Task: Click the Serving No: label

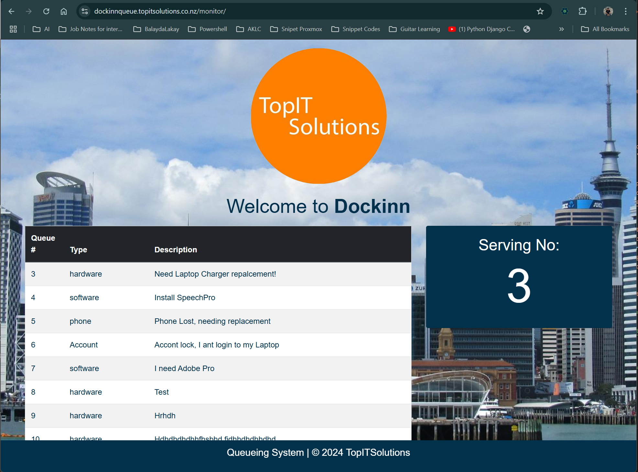Action: click(x=519, y=245)
